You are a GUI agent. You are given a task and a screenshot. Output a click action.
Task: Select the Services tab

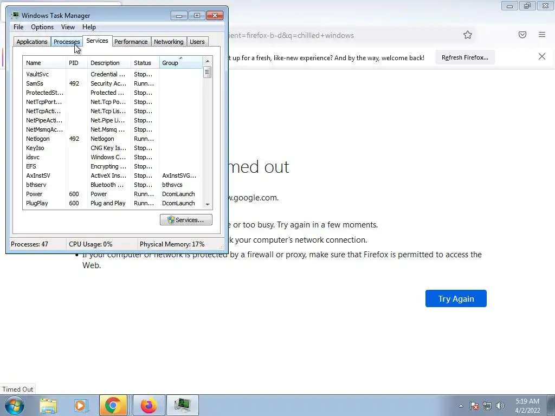(x=97, y=41)
